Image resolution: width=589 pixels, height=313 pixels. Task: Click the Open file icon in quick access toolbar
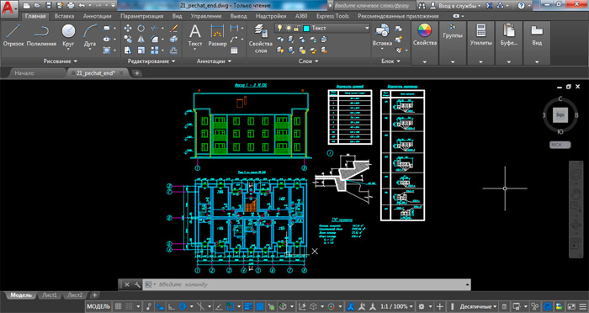point(37,5)
